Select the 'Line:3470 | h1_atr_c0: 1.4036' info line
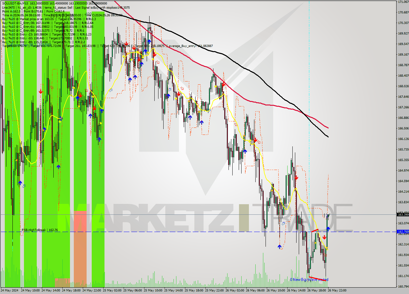The height and width of the screenshot is (294, 409). [x=66, y=7]
